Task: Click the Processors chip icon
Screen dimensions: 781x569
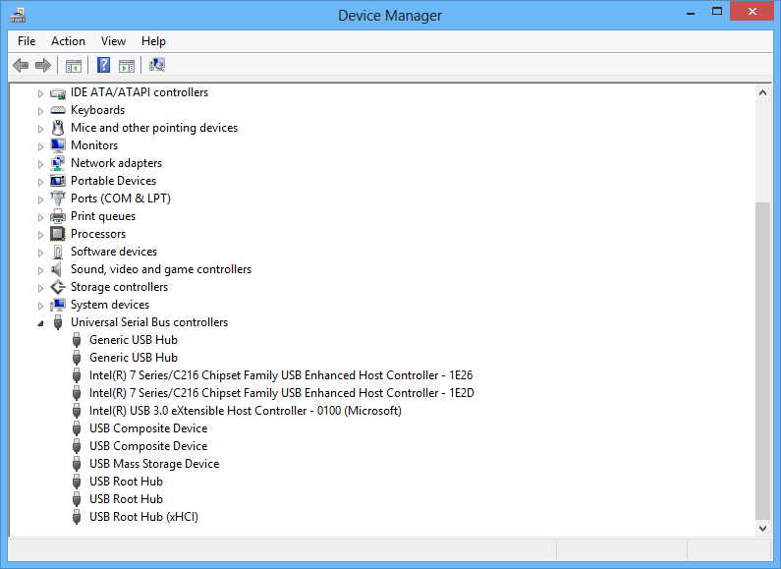Action: [x=58, y=234]
